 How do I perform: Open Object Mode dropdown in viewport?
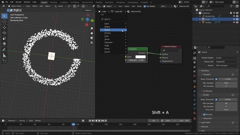click(16, 6)
